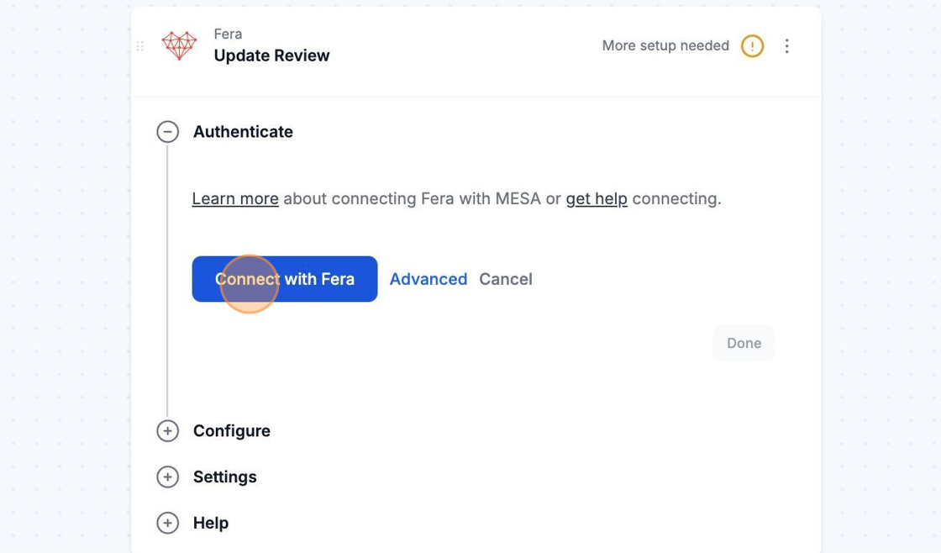Open the Settings section heading
Viewport: 941px width, 553px height.
coord(225,477)
